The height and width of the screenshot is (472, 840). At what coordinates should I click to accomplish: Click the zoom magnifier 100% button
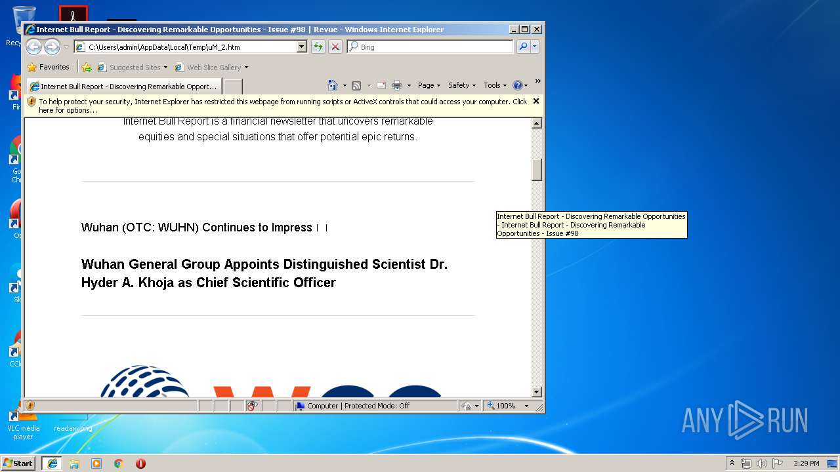click(x=502, y=406)
